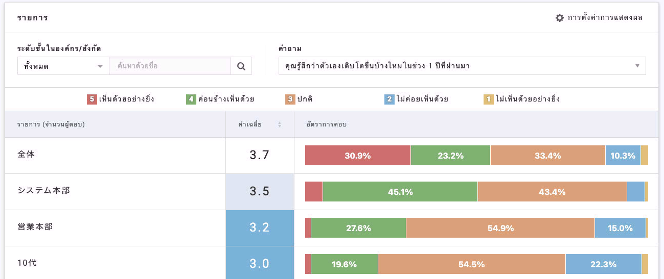
Task: Select the 10代 row
Action: pos(26,263)
